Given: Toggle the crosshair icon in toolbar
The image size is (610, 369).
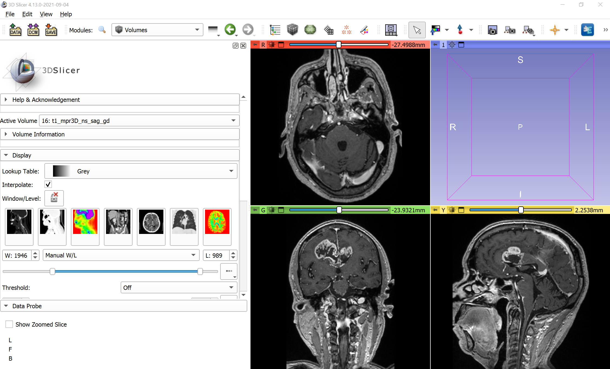Looking at the screenshot, I should (x=555, y=30).
